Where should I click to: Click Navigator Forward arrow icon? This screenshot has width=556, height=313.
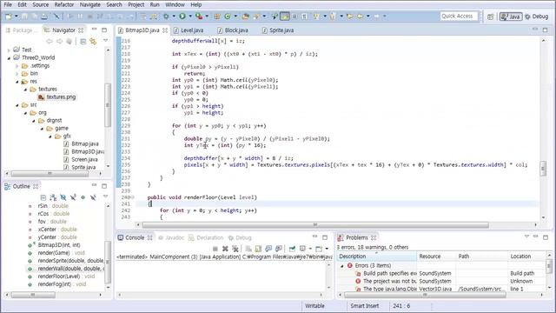59,42
